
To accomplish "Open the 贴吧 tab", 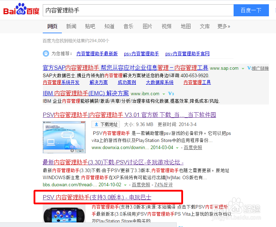I will 90,27.
